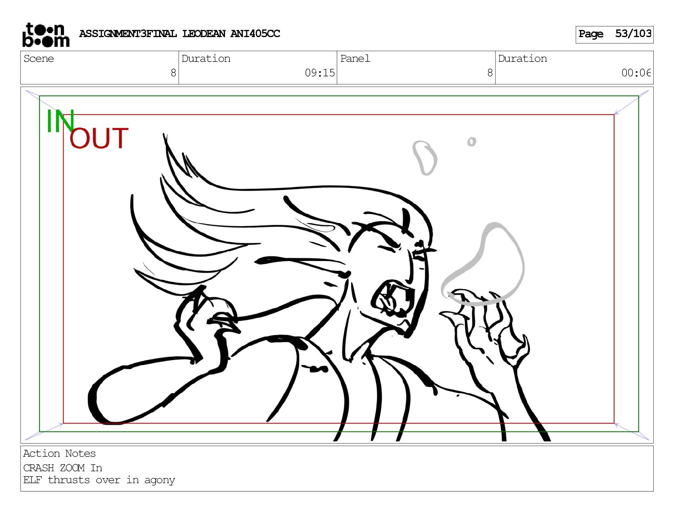Click the red OUT camera label

click(x=99, y=138)
